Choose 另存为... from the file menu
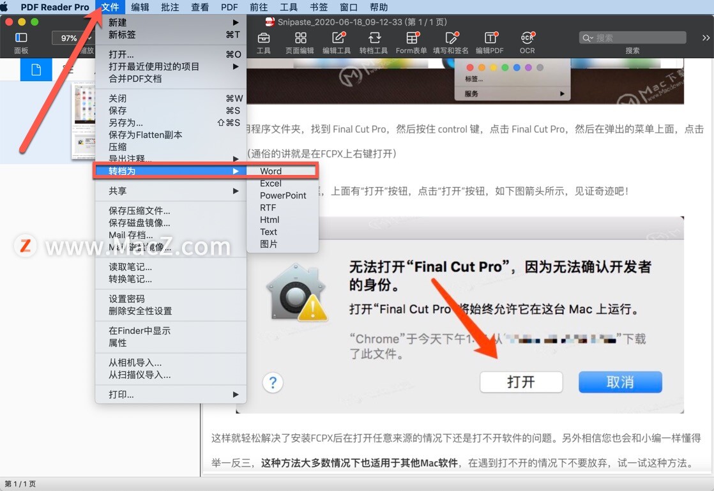Viewport: 714px width, 491px height. tap(171, 123)
